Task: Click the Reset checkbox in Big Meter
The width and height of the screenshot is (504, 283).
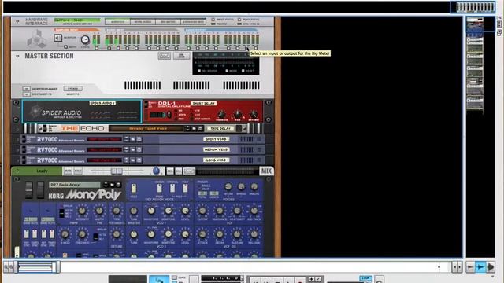Action: click(243, 71)
